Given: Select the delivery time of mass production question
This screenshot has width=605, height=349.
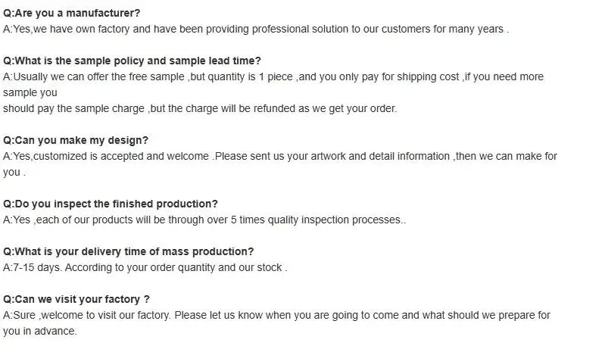Looking at the screenshot, I should click(x=129, y=251).
